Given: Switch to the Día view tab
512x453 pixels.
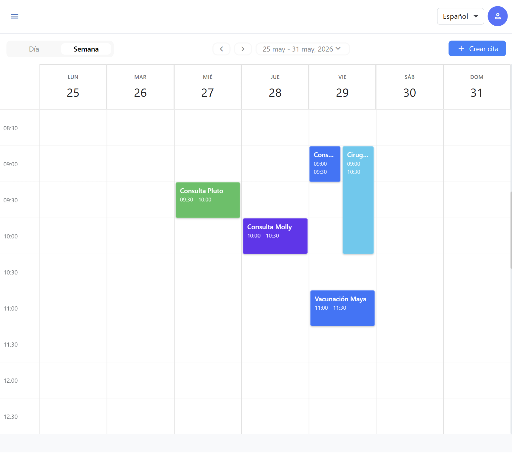Looking at the screenshot, I should (34, 49).
